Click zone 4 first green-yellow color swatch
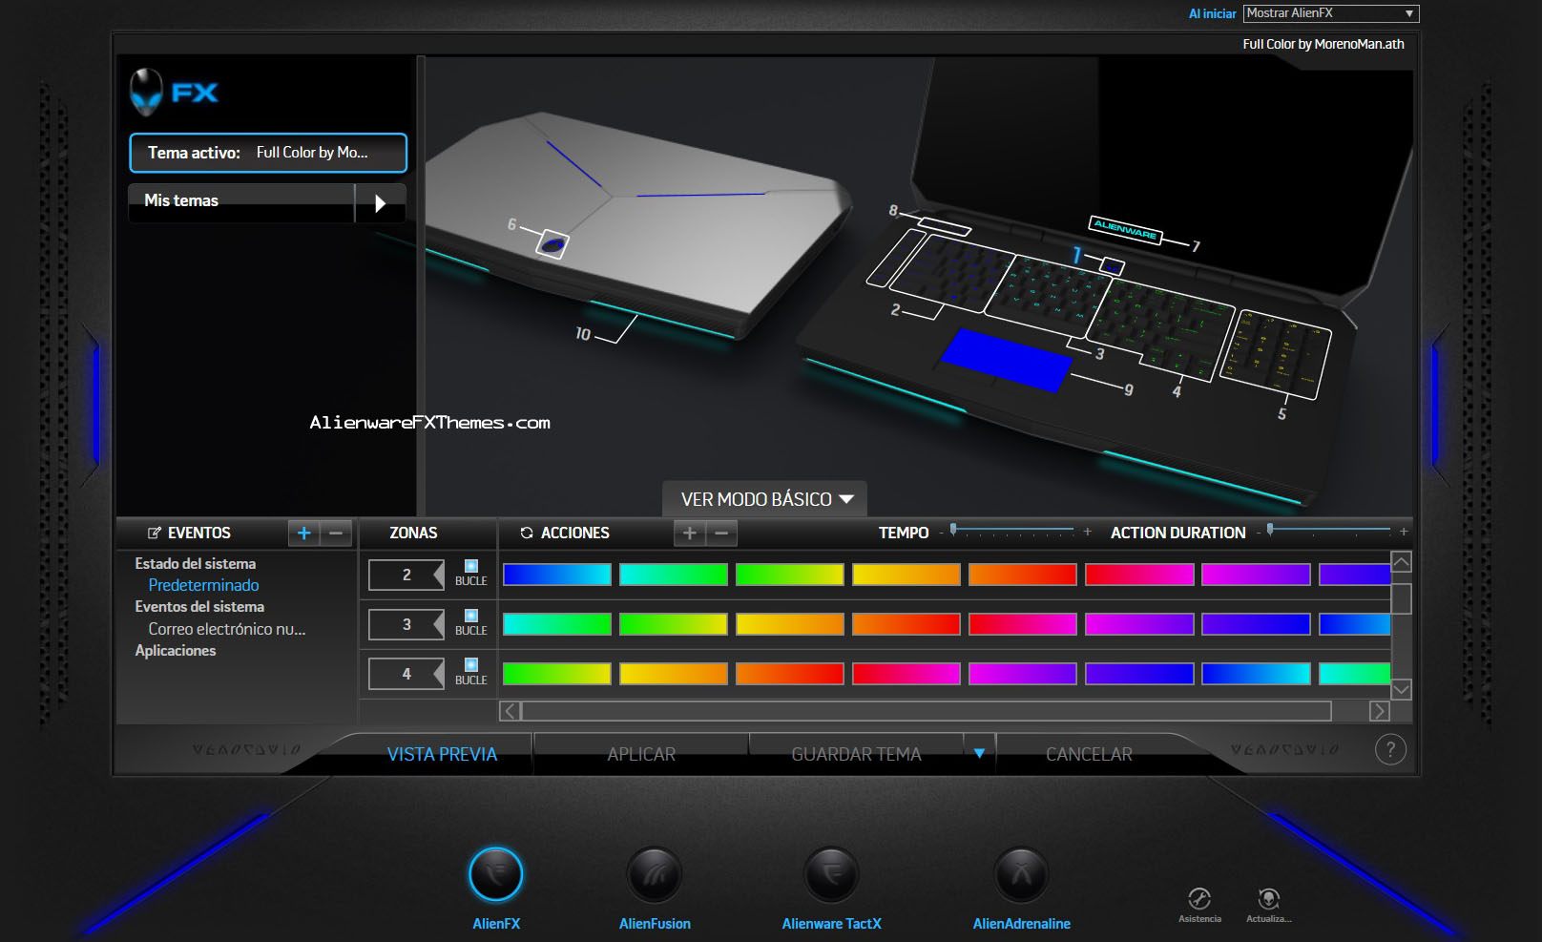Viewport: 1542px width, 942px height. 557,674
